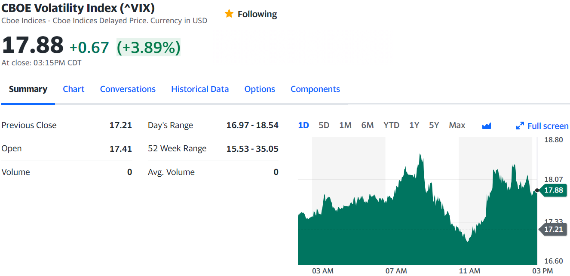Viewport: 570px width, 276px height.
Task: Select the 5Y chart range
Action: pos(434,125)
